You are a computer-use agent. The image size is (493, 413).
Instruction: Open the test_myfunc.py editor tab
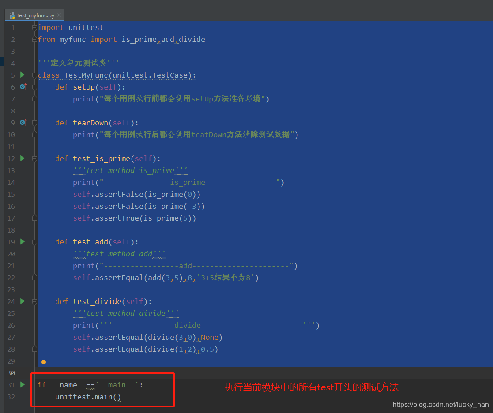tap(34, 15)
